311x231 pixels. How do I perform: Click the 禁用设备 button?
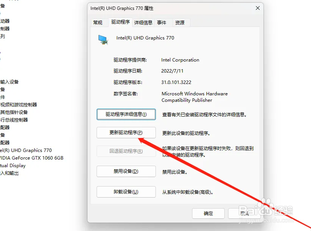126,171
